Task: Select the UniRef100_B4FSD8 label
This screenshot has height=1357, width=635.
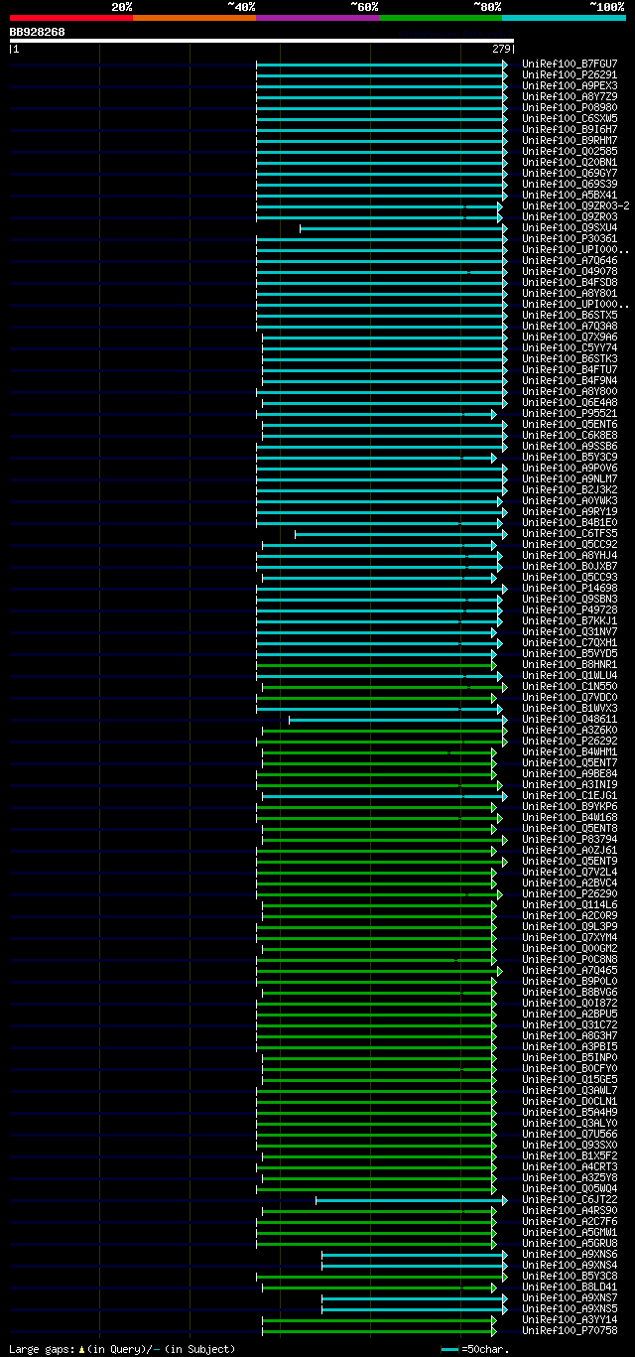Action: coord(570,282)
